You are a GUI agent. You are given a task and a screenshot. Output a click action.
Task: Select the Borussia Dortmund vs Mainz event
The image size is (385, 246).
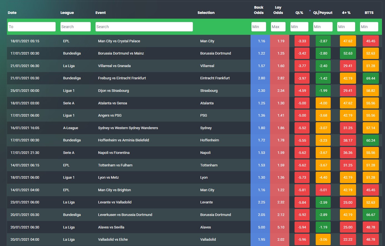pyautogui.click(x=121, y=53)
